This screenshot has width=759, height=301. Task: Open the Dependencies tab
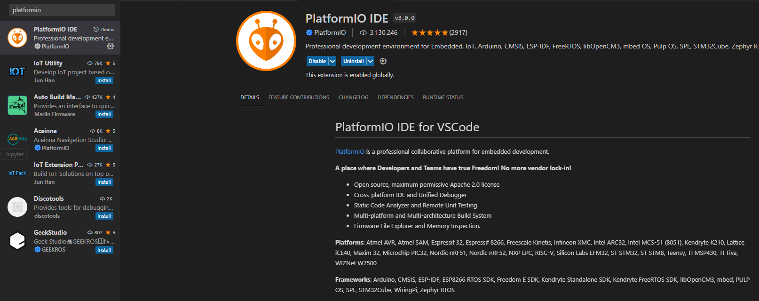396,97
